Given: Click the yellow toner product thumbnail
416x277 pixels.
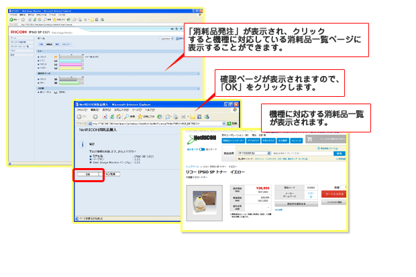Looking at the screenshot, I should pyautogui.click(x=204, y=203).
